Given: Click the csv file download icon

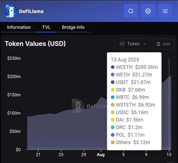Looking at the screenshot, I should pyautogui.click(x=158, y=44).
